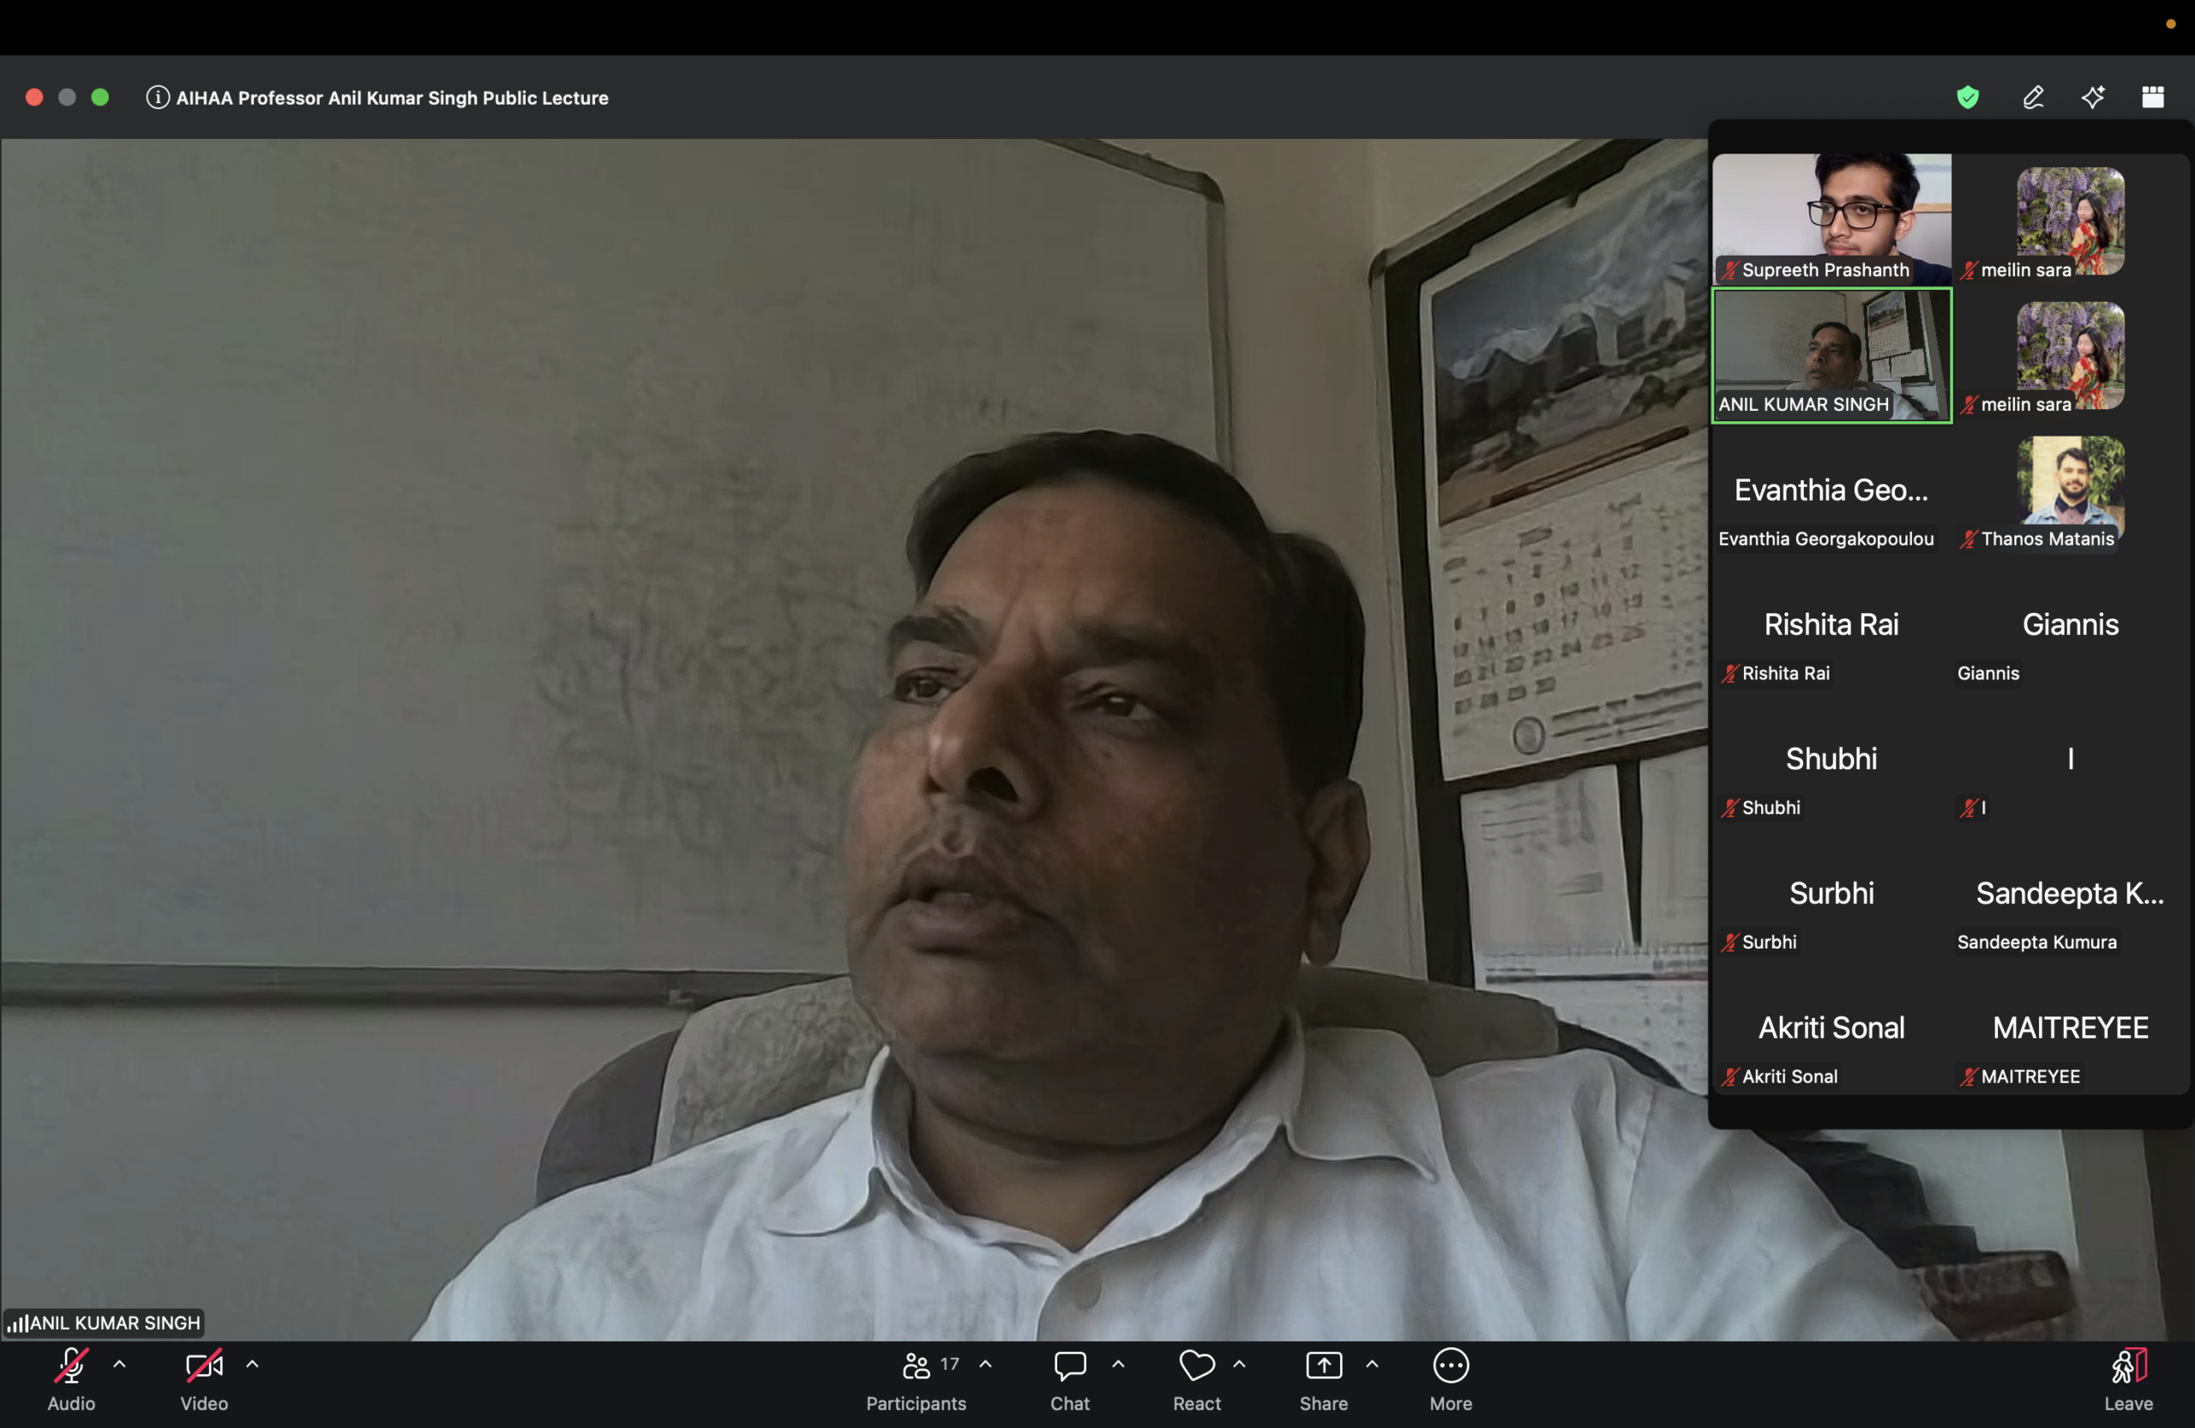Expand audio options arrow next to Audio
Screen dimensions: 2195x1428
[x=120, y=1364]
